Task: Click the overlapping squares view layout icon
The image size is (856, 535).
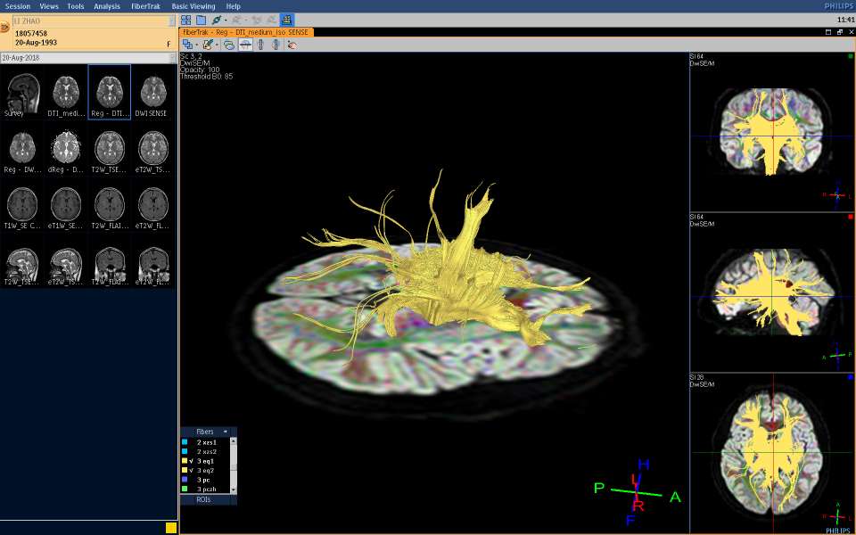Action: pos(187,45)
